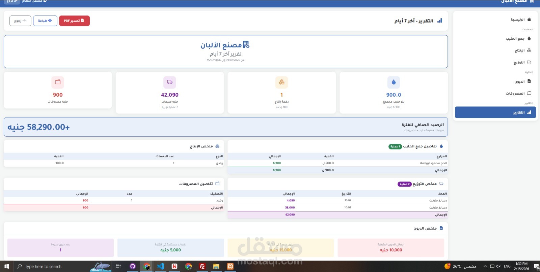Open الإنتاج production page in sidebar

pyautogui.click(x=495, y=50)
